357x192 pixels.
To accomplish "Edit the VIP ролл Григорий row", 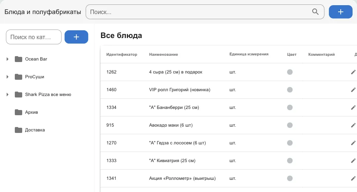I will [x=353, y=90].
